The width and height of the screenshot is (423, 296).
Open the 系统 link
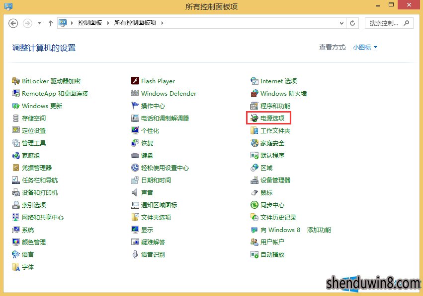[28, 230]
